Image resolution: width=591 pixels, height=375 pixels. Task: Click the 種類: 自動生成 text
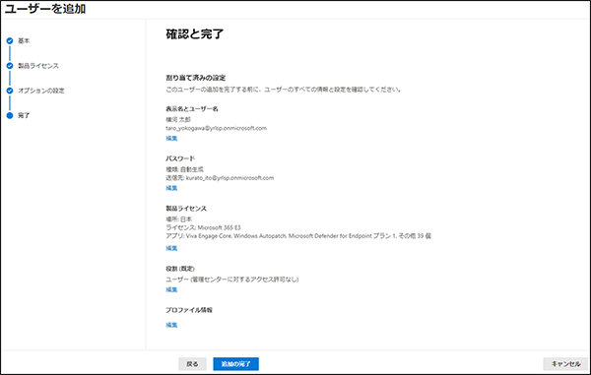coord(184,169)
